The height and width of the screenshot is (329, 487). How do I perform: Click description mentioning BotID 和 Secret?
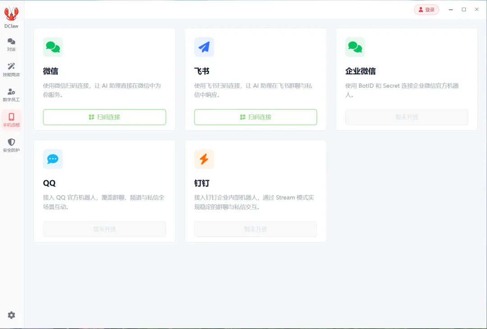click(402, 90)
